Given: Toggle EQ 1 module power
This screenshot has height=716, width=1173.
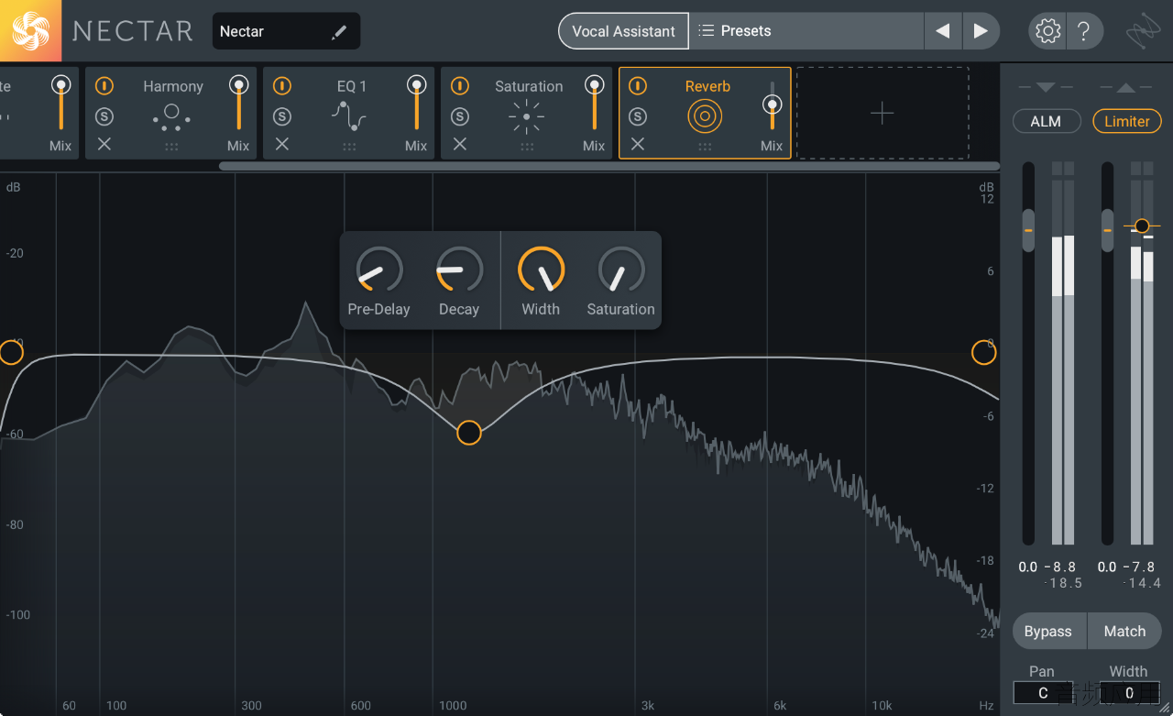Looking at the screenshot, I should point(282,86).
